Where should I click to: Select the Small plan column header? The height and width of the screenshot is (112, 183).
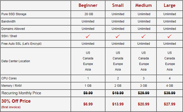pyautogui.click(x=118, y=5)
